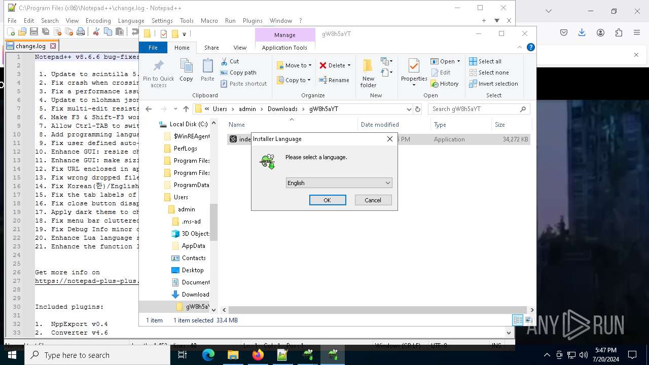Open the Copy to dropdown
This screenshot has width=649, height=365.
click(295, 80)
